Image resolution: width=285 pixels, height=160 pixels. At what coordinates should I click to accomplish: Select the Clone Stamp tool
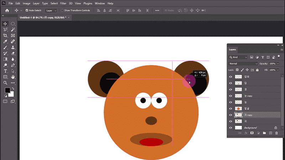[x=13, y=48]
